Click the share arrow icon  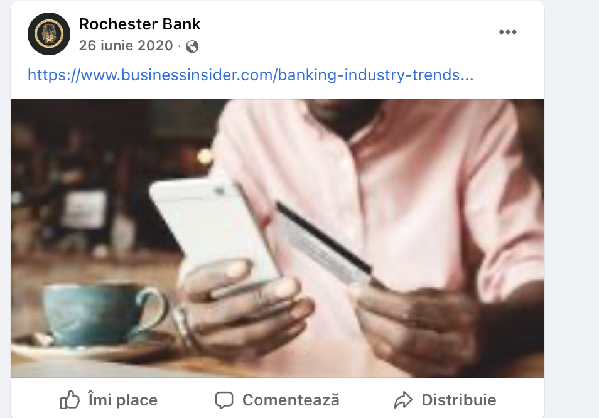[403, 400]
